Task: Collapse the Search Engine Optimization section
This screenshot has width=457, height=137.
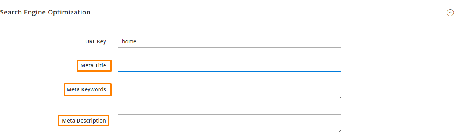Action: point(450,13)
